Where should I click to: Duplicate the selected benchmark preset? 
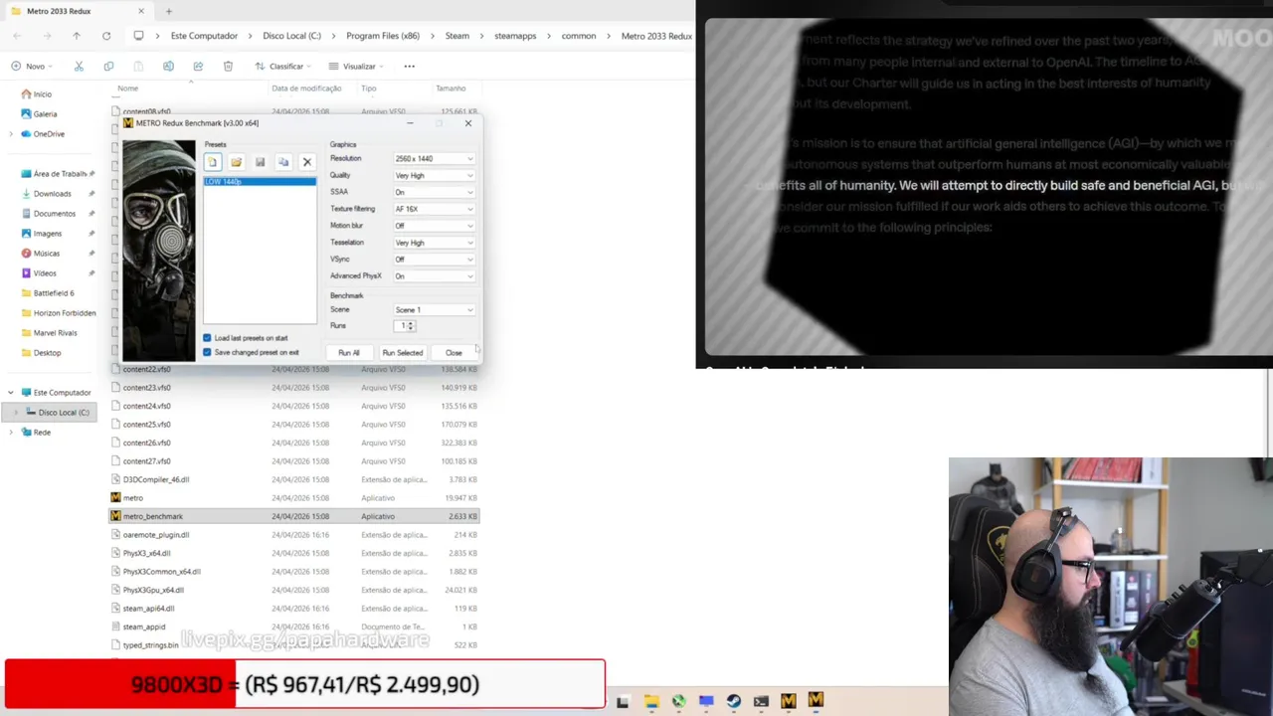pyautogui.click(x=283, y=162)
